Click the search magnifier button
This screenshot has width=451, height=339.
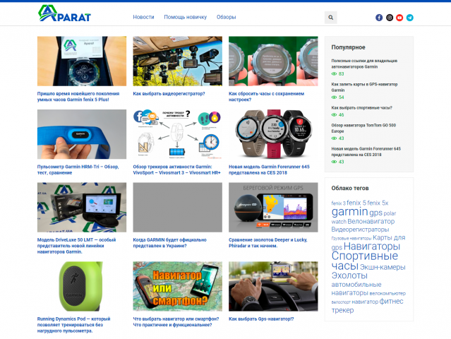click(331, 18)
